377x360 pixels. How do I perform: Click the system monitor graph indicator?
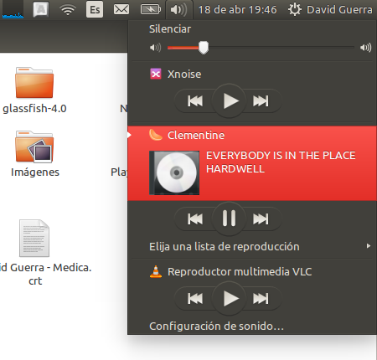coord(13,10)
